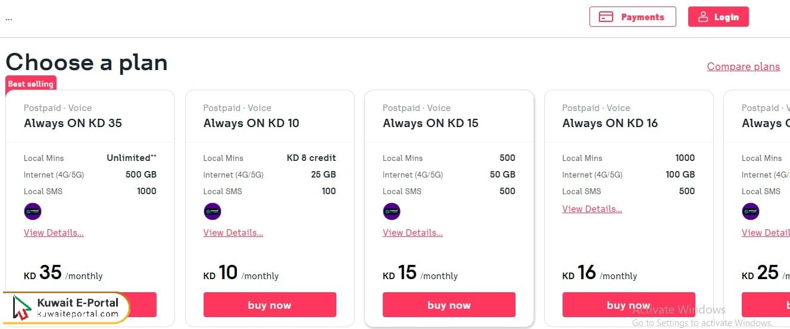This screenshot has width=790, height=329.
Task: Expand View Details for Always ON KD 35
Action: [x=54, y=233]
